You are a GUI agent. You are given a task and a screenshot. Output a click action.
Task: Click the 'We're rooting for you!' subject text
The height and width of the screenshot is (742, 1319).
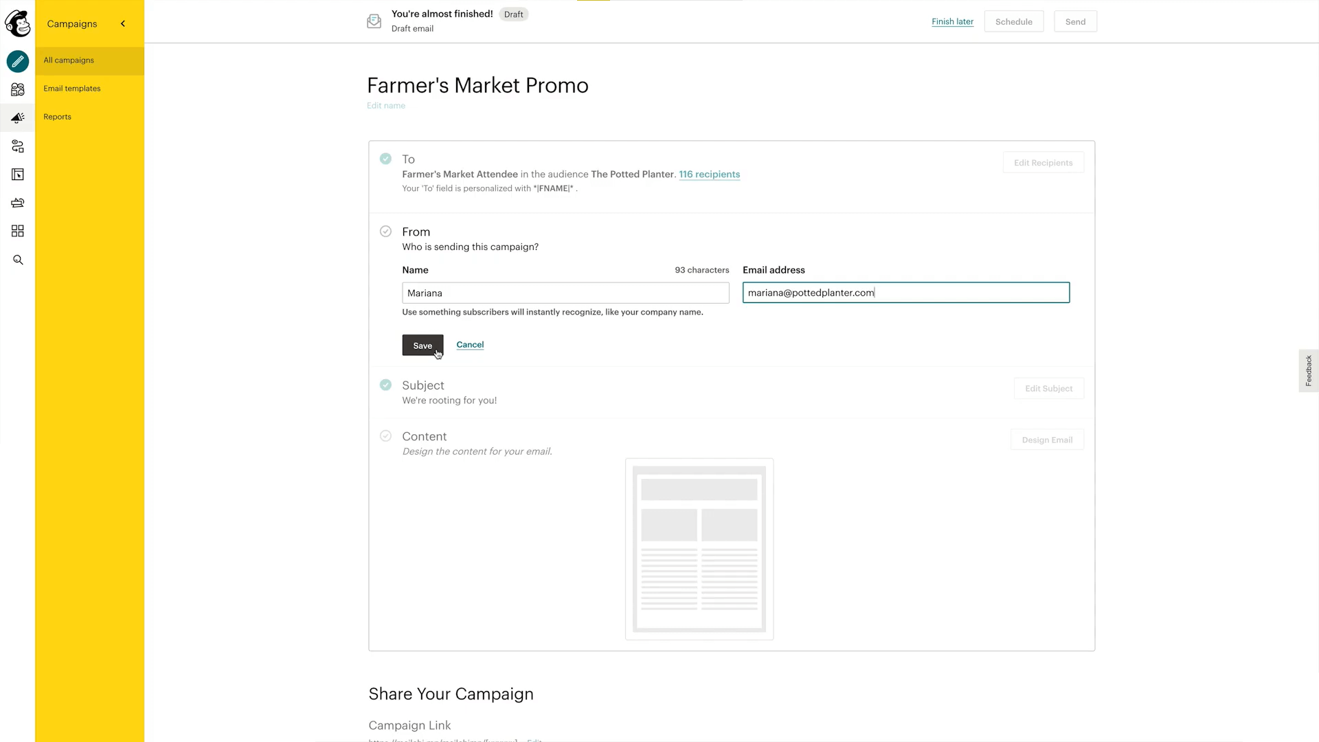pyautogui.click(x=449, y=401)
